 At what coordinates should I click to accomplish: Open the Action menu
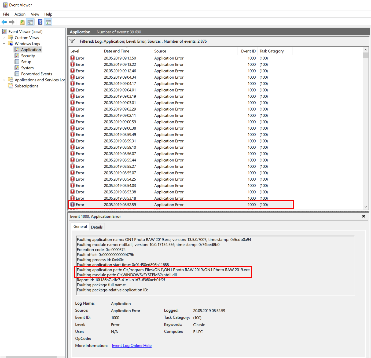tap(20, 14)
